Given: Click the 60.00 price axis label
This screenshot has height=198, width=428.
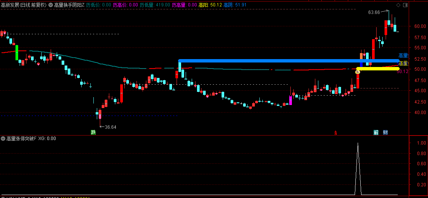Looking at the screenshot, I should tap(420, 26).
